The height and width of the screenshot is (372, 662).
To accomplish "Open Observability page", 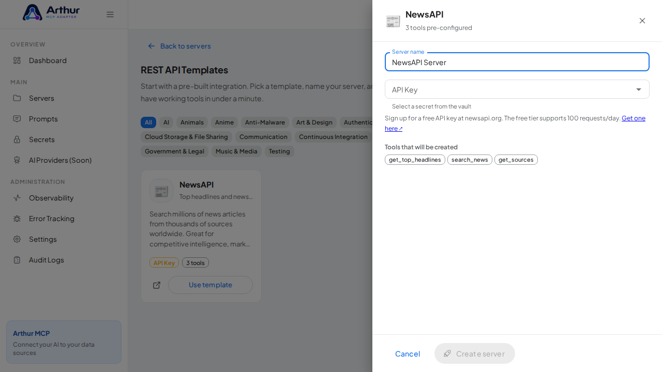I will [64, 198].
